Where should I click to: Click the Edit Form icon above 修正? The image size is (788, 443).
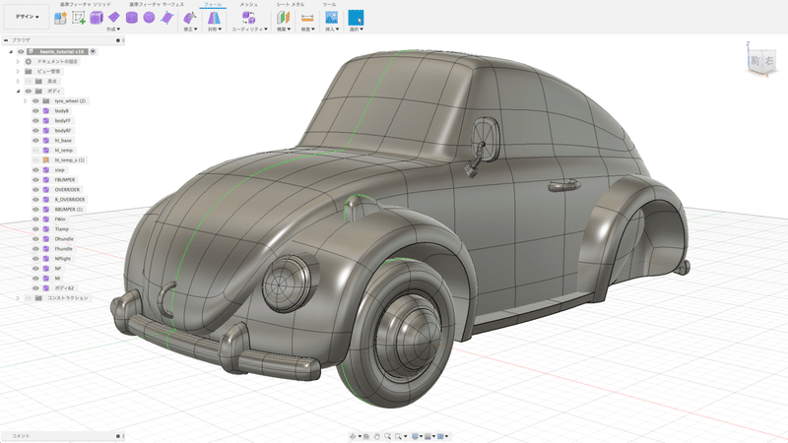tap(190, 18)
